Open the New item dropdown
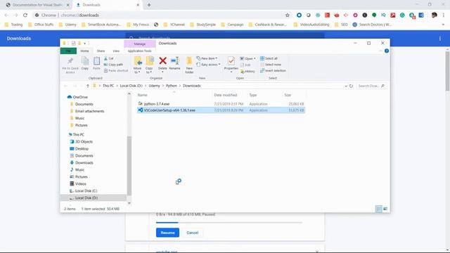 pos(207,58)
